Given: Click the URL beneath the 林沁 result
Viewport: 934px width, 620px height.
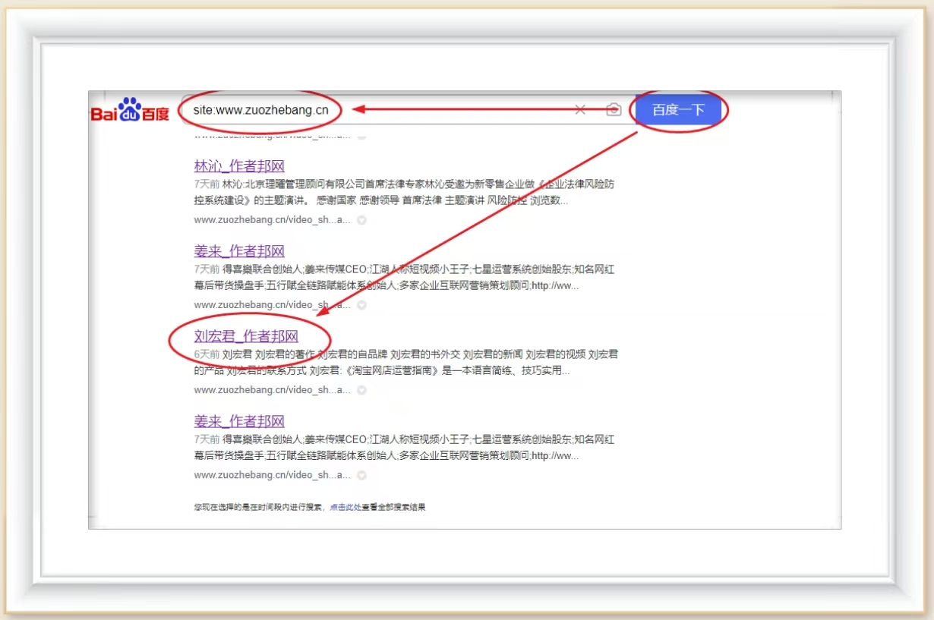Looking at the screenshot, I should (x=272, y=220).
